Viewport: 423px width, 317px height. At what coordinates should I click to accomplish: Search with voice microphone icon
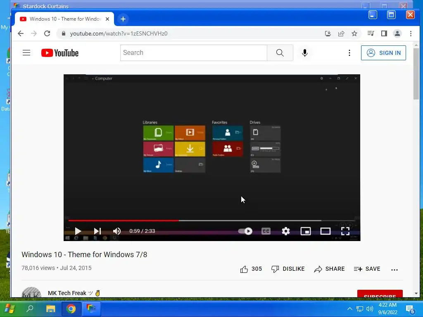305,53
